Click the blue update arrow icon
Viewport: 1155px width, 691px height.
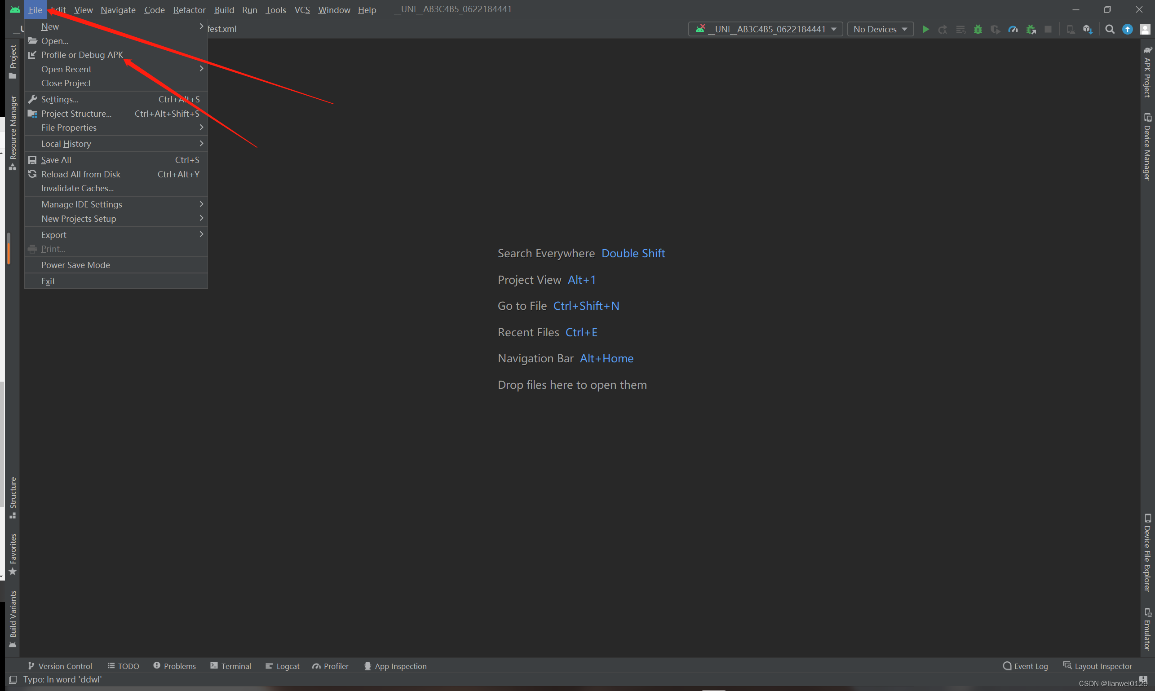[1127, 29]
